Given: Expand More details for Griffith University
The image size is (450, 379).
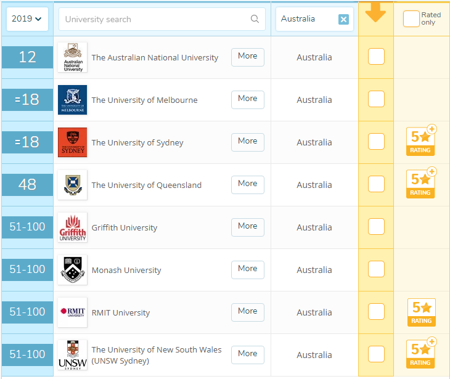Looking at the screenshot, I should (x=248, y=227).
